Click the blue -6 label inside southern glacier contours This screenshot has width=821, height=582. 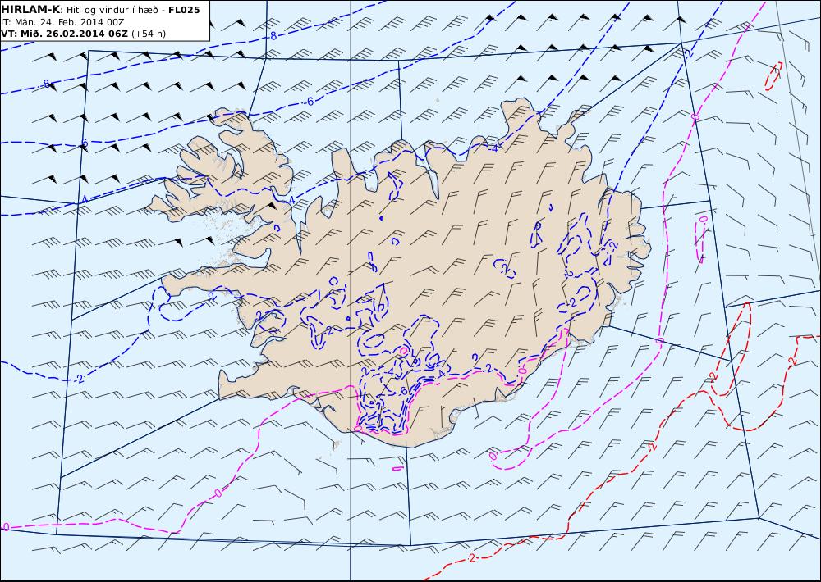click(x=402, y=392)
